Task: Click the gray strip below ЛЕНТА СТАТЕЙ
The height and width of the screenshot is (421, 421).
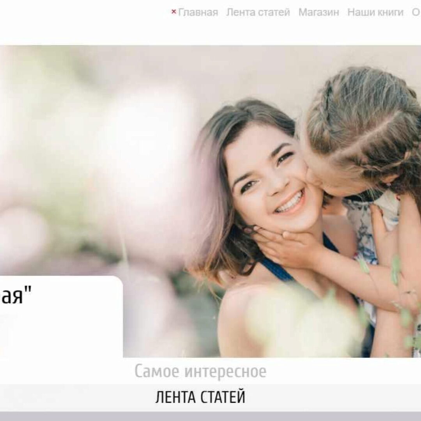Action: [210, 416]
